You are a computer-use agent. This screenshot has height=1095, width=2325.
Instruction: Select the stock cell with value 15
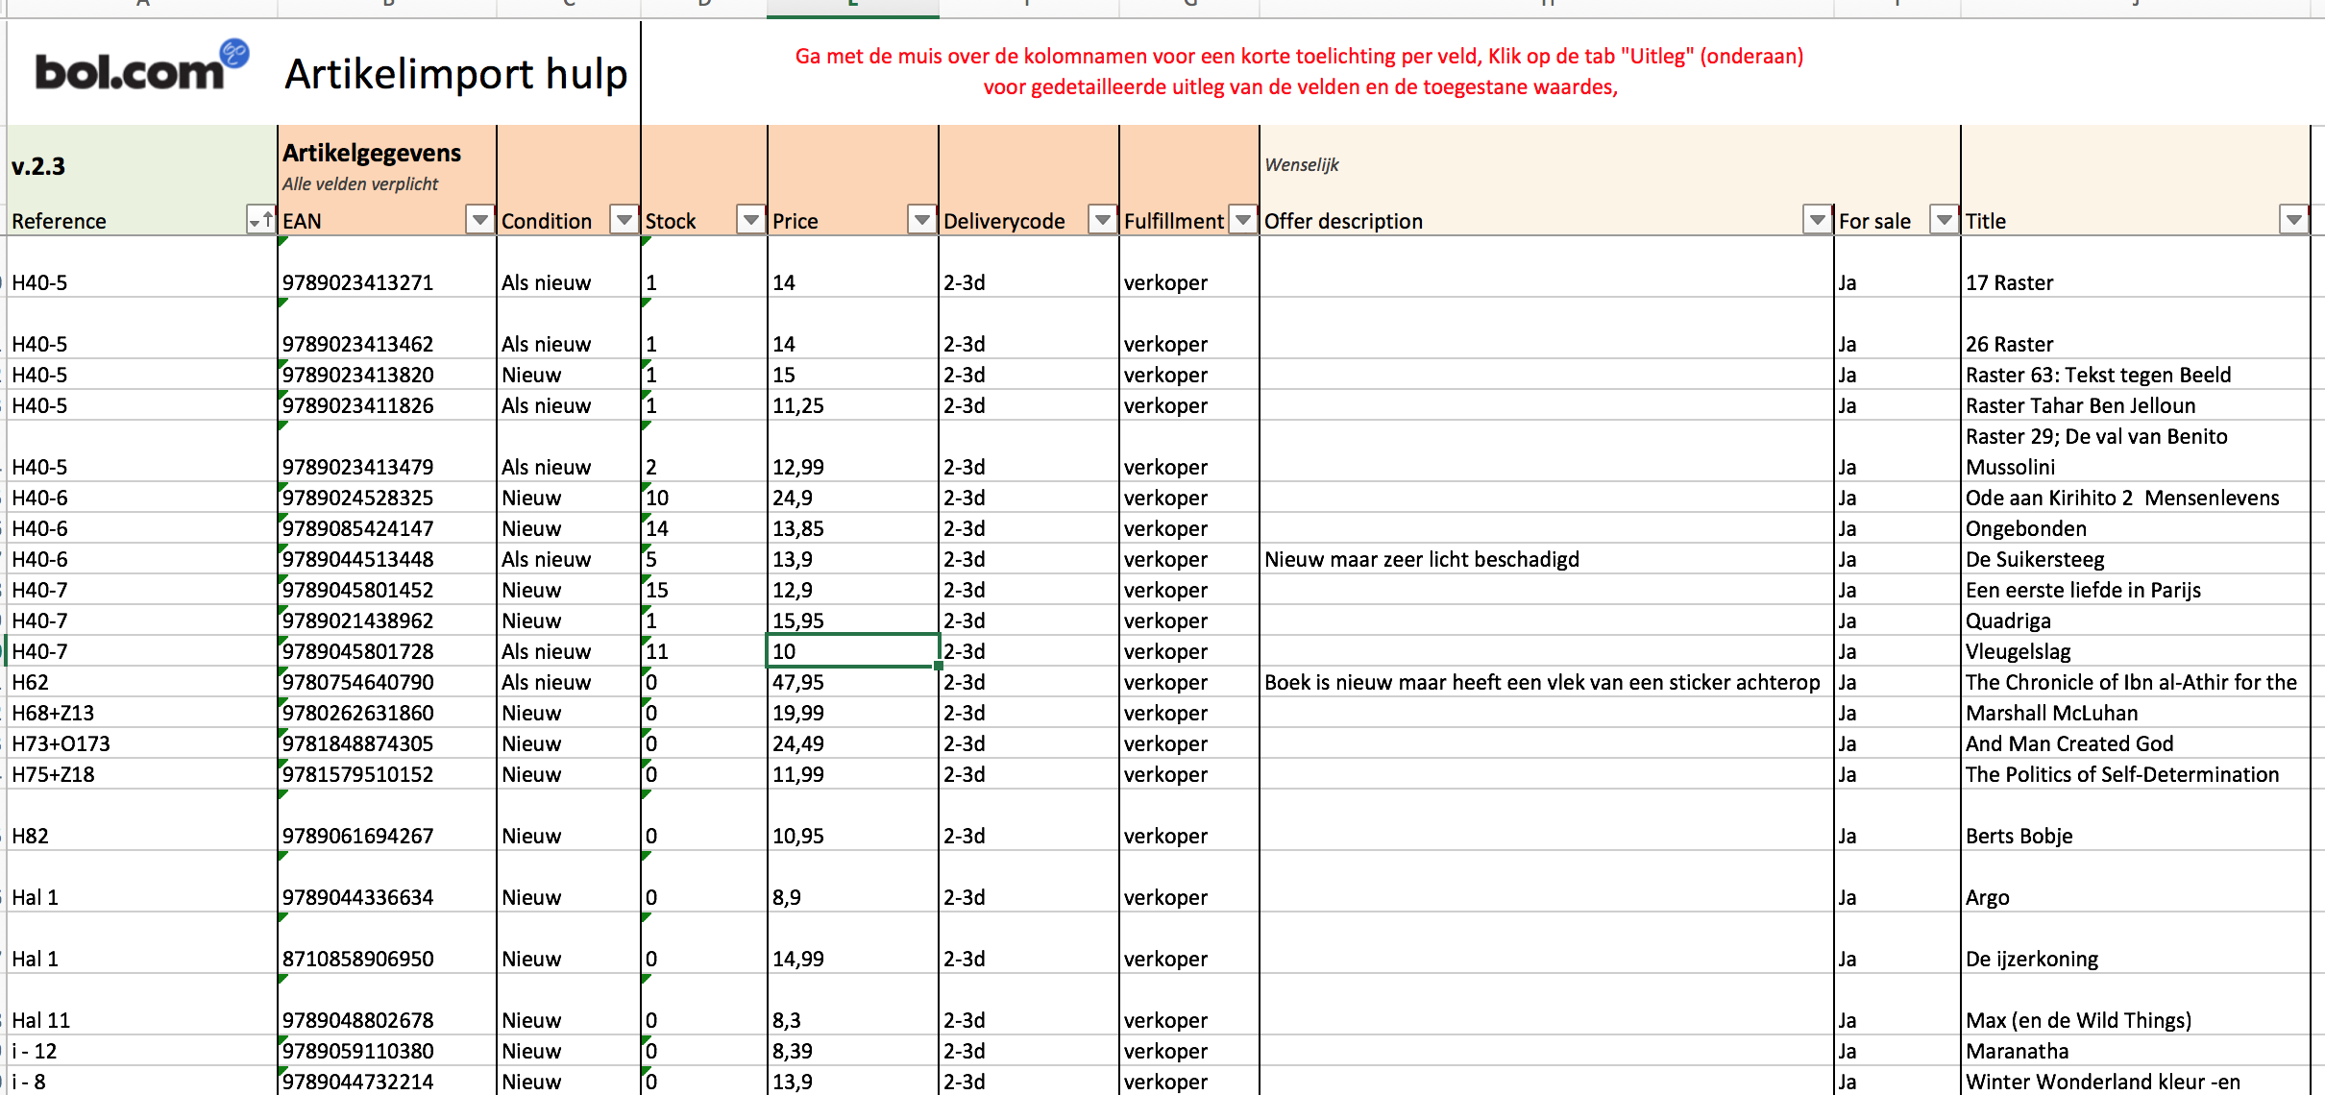click(704, 590)
